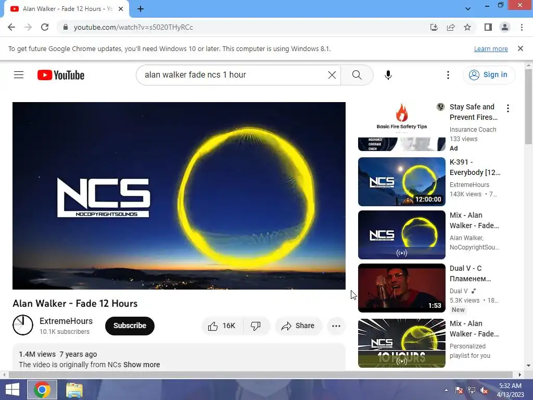Click the horizontal scrollbar right arrow
The width and height of the screenshot is (533, 400).
coord(519,375)
